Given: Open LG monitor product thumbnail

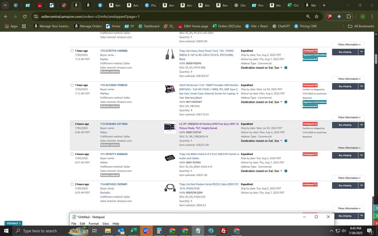Looking at the screenshot, I should 170,128.
